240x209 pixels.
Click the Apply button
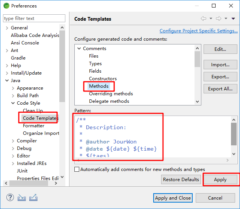click(220, 179)
